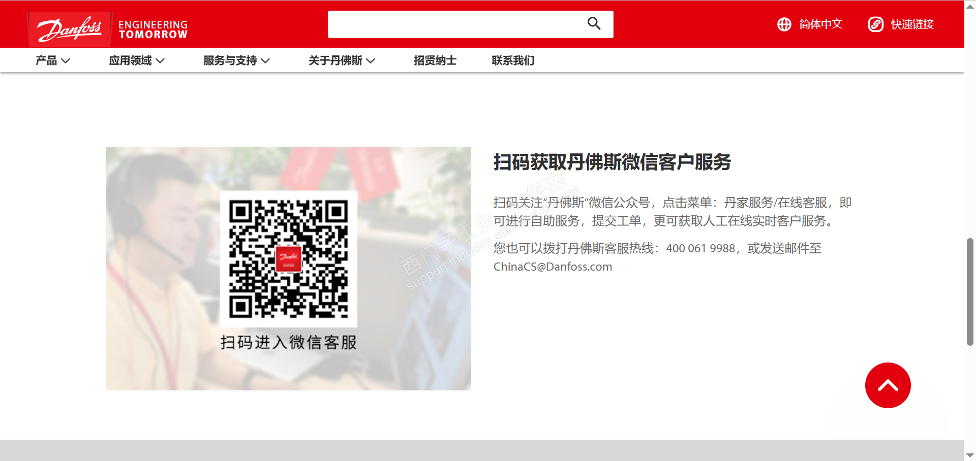Viewport: 976px width, 461px height.
Task: Click the search magnifier icon
Action: 594,24
